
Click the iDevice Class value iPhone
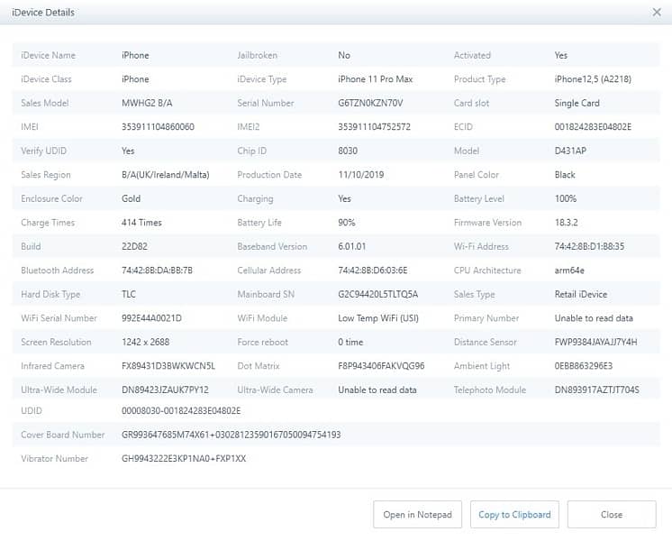(x=135, y=79)
